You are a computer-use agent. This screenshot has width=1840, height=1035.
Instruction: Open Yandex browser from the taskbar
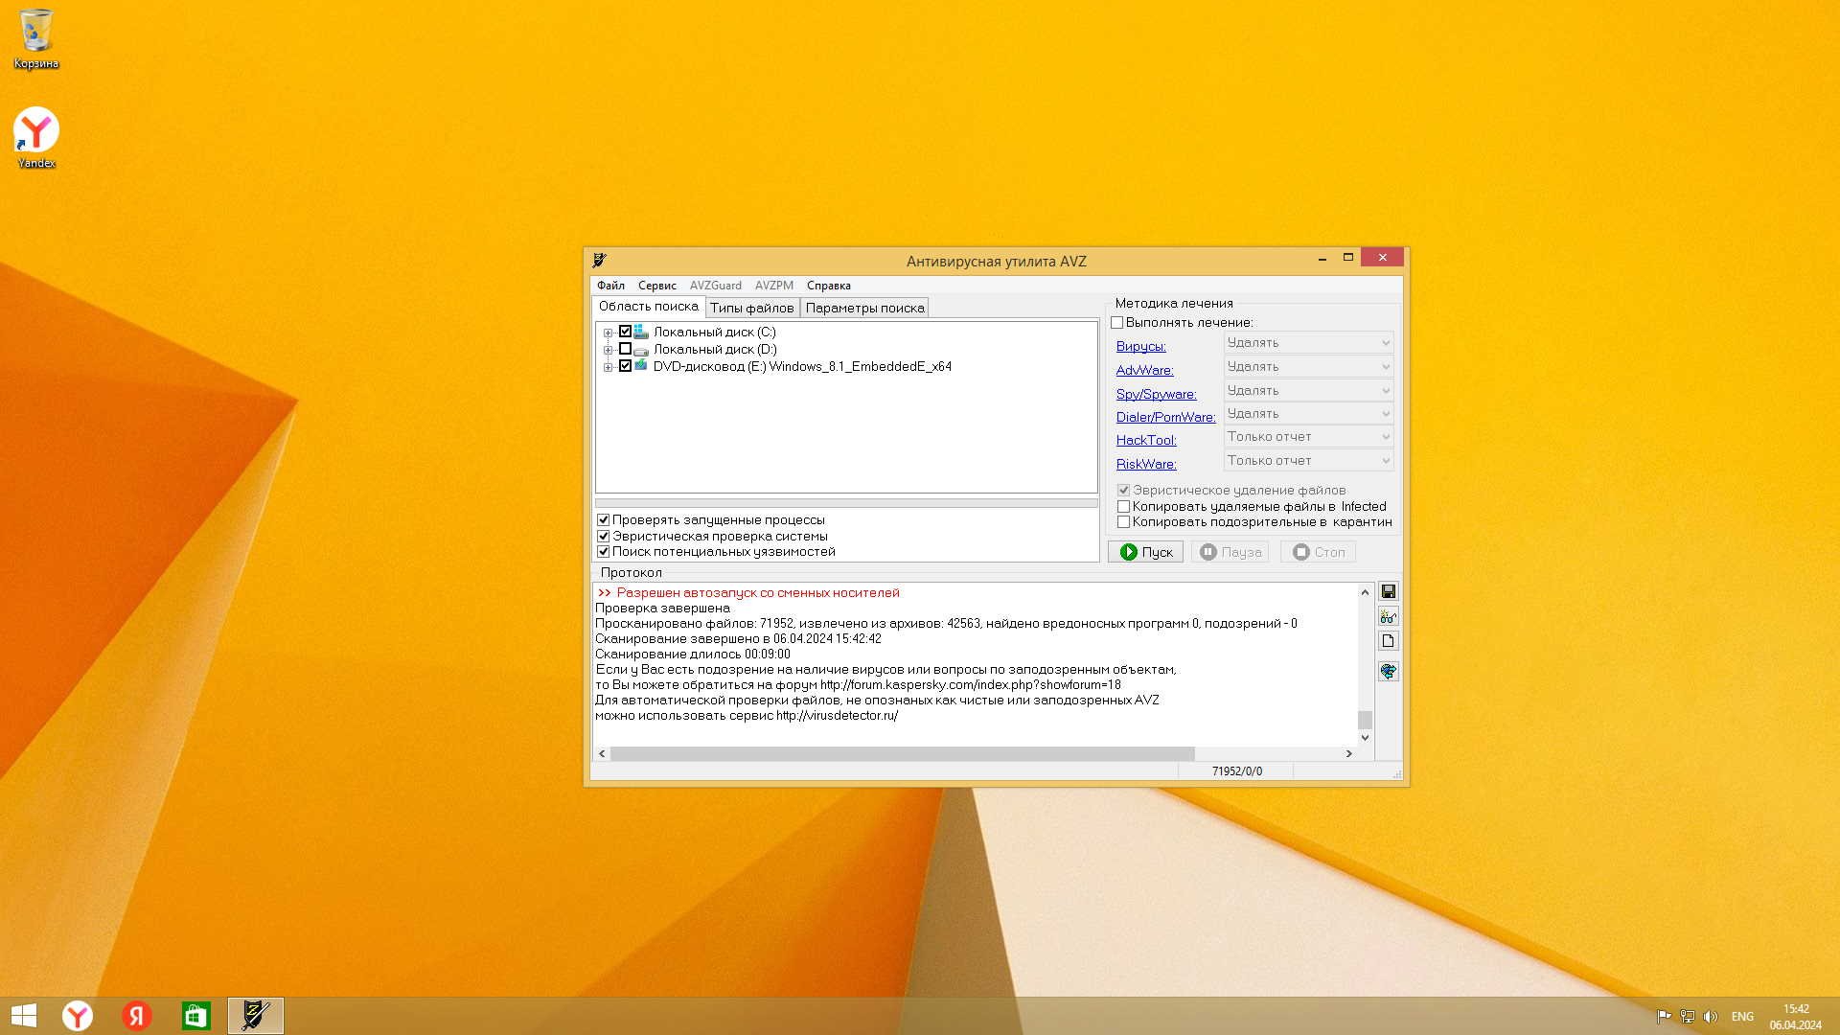(78, 1016)
